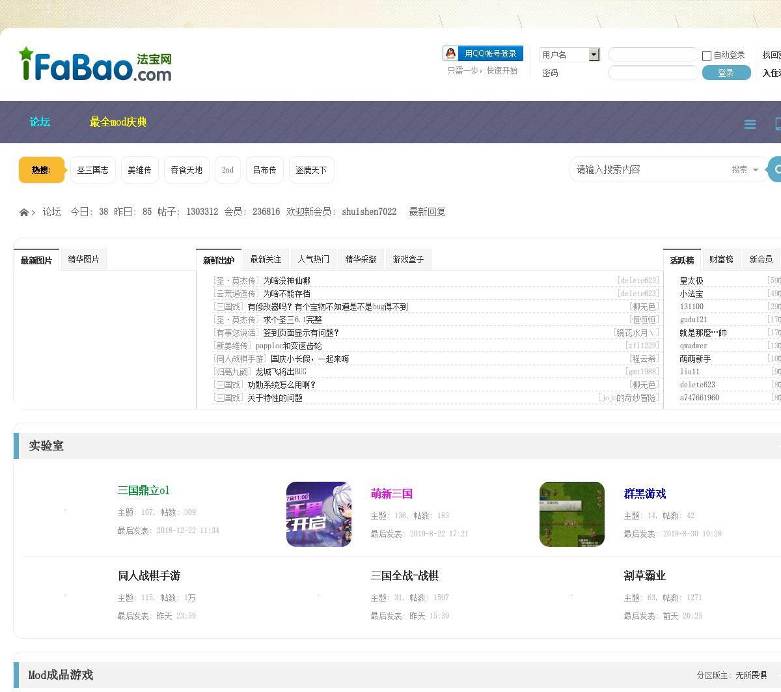Viewport: 781px width, 692px height.
Task: Switch to the 精华图片 tab
Action: [83, 259]
